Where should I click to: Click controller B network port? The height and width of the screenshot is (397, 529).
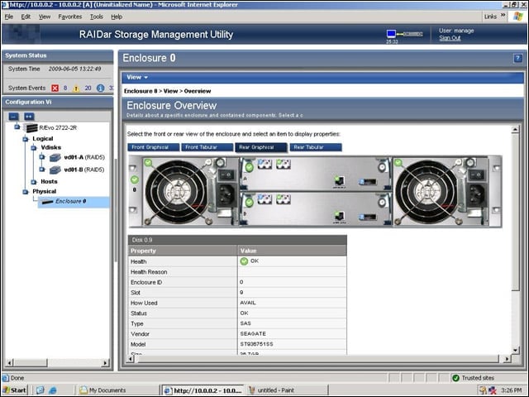point(339,216)
